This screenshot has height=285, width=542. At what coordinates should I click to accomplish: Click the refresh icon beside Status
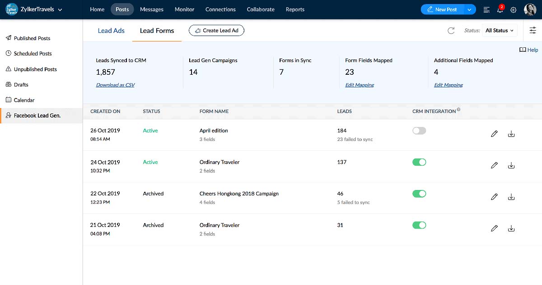(451, 31)
